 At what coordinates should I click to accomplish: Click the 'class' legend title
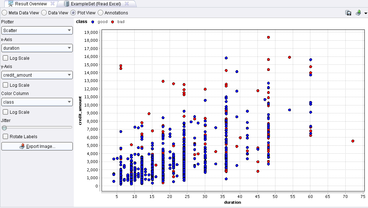pos(82,22)
